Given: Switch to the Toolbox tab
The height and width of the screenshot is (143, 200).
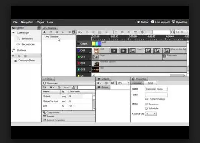Looking at the screenshot, I should [x=48, y=79].
